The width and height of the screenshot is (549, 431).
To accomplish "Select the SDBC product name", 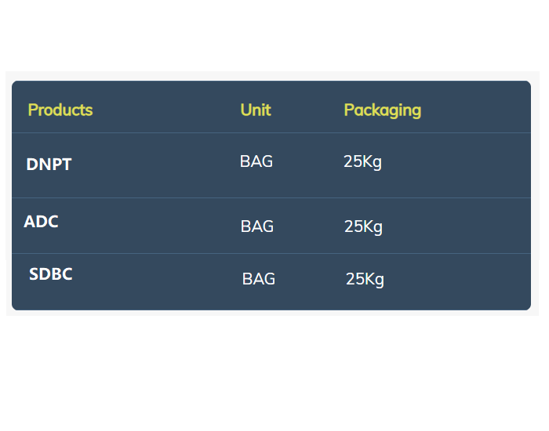I will tap(51, 274).
